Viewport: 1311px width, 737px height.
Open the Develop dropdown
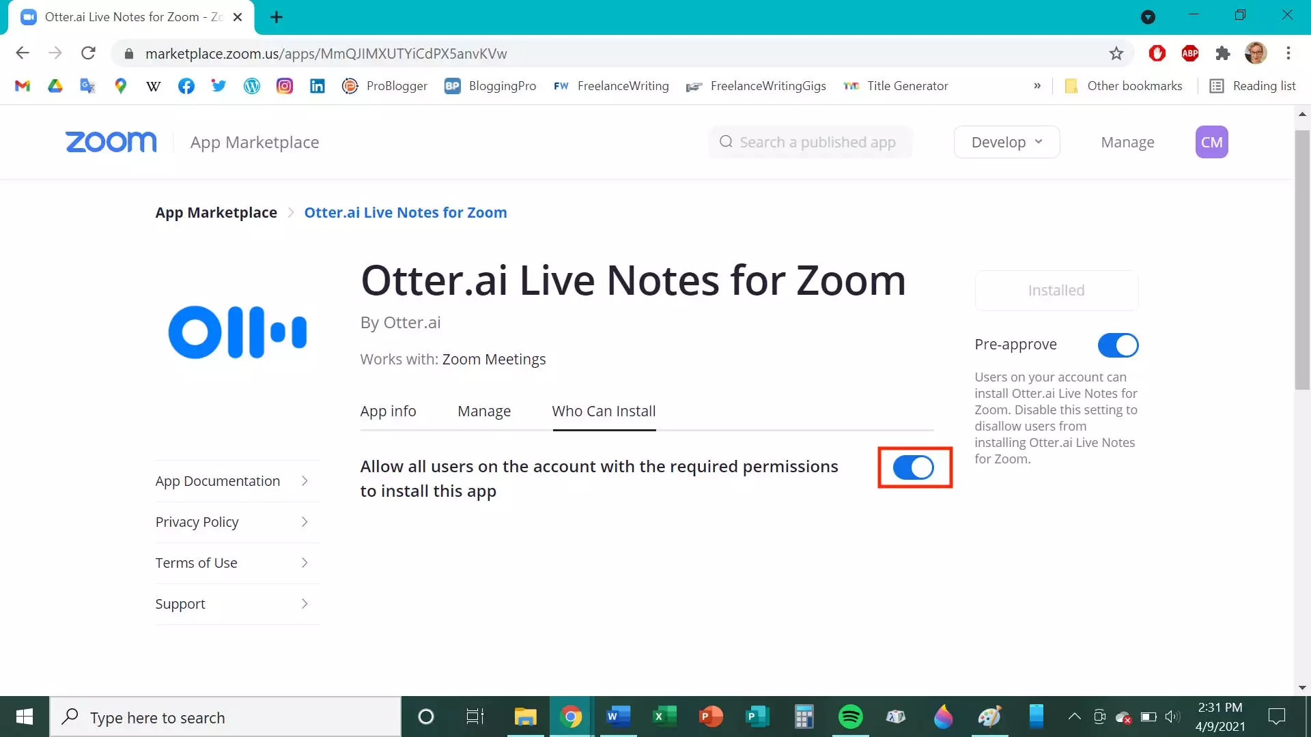[x=1006, y=142]
